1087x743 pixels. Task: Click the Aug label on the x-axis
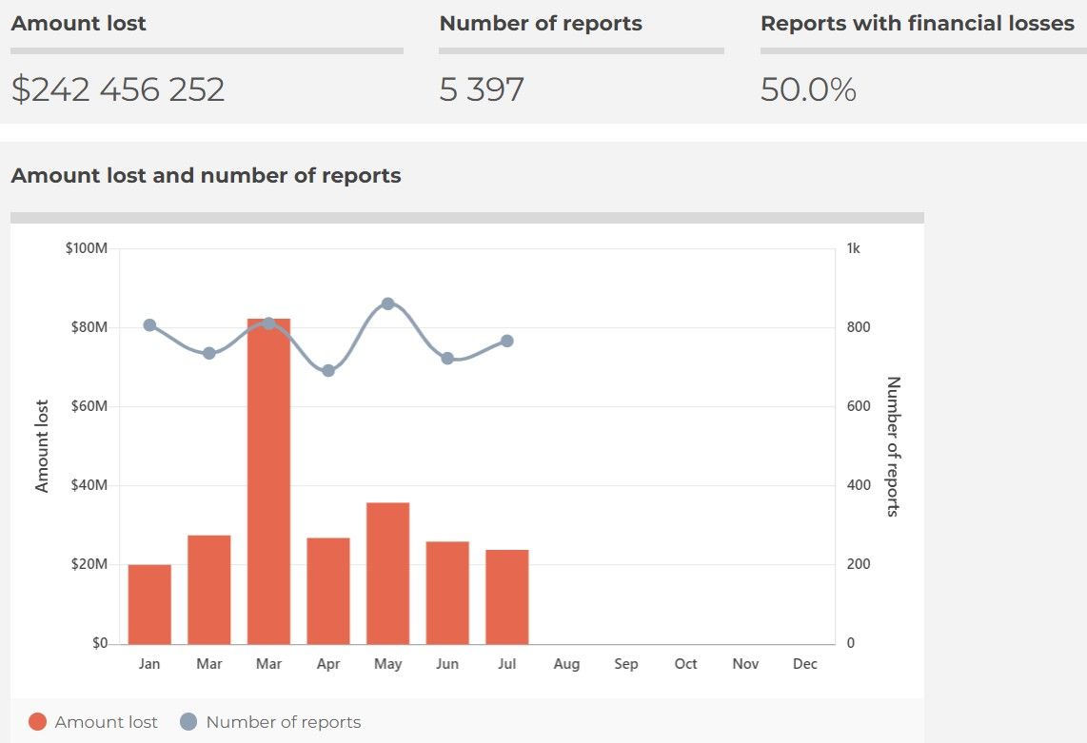(x=566, y=664)
